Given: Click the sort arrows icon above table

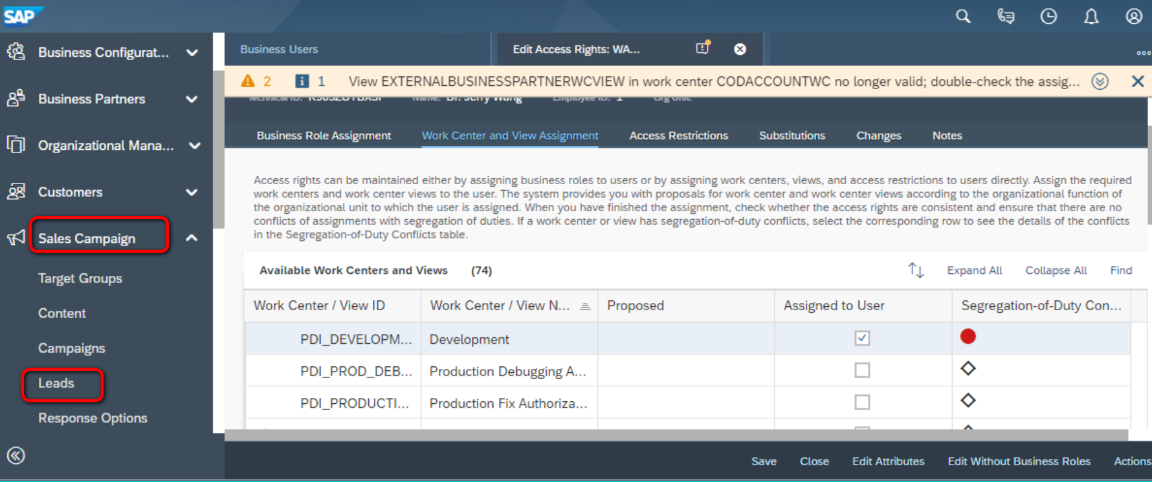Looking at the screenshot, I should point(916,270).
